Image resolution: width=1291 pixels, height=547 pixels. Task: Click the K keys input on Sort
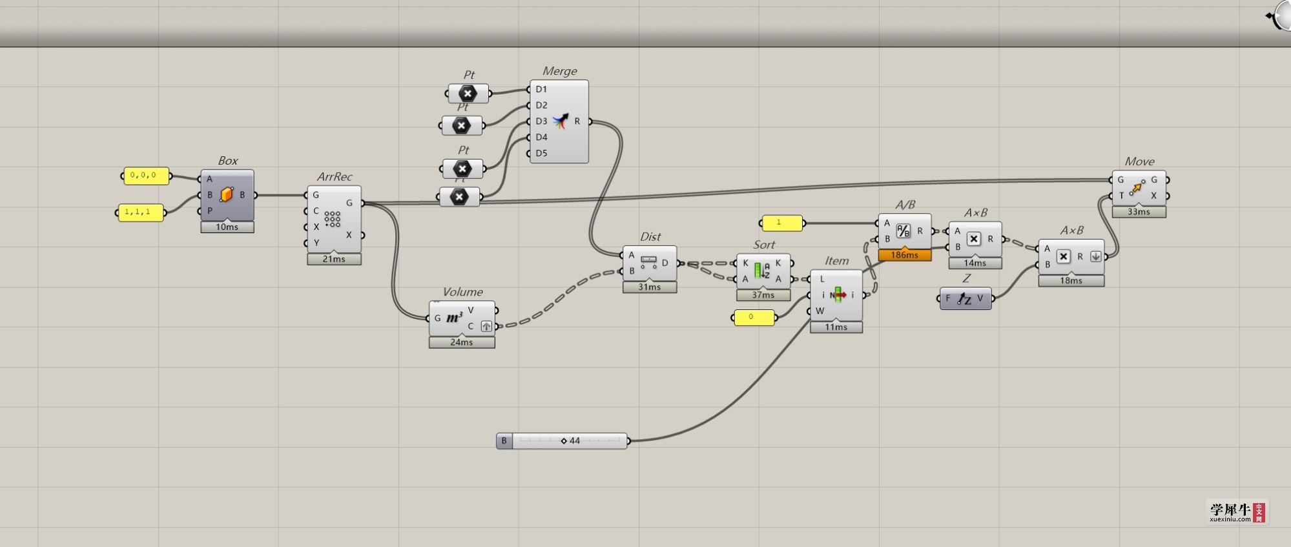click(745, 263)
